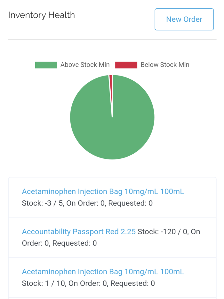The width and height of the screenshot is (224, 299).
Task: Open Accountability Passport Red 2.25 details
Action: (x=79, y=231)
